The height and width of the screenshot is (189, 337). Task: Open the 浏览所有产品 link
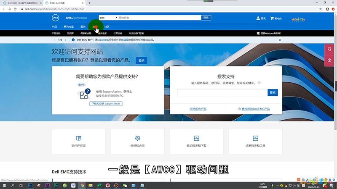click(198, 109)
